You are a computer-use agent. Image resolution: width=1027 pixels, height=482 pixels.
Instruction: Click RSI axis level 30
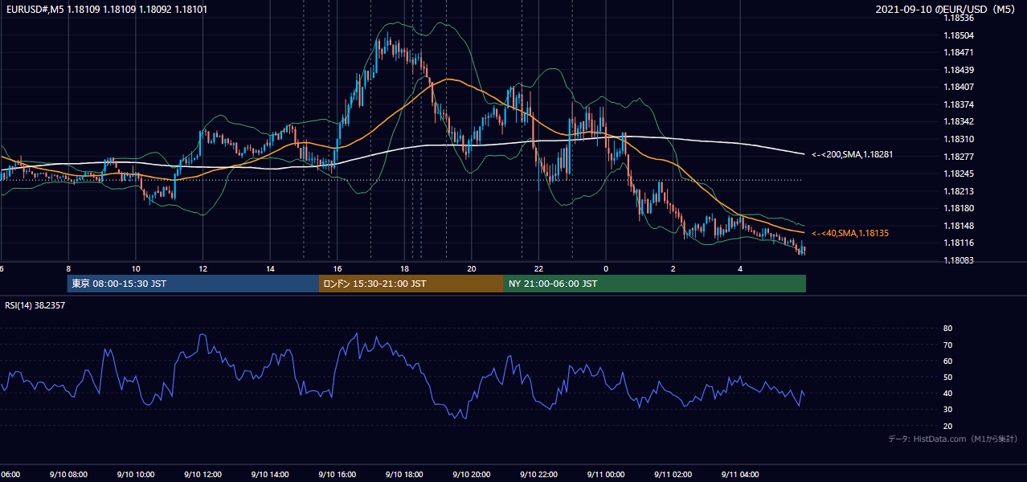click(948, 410)
